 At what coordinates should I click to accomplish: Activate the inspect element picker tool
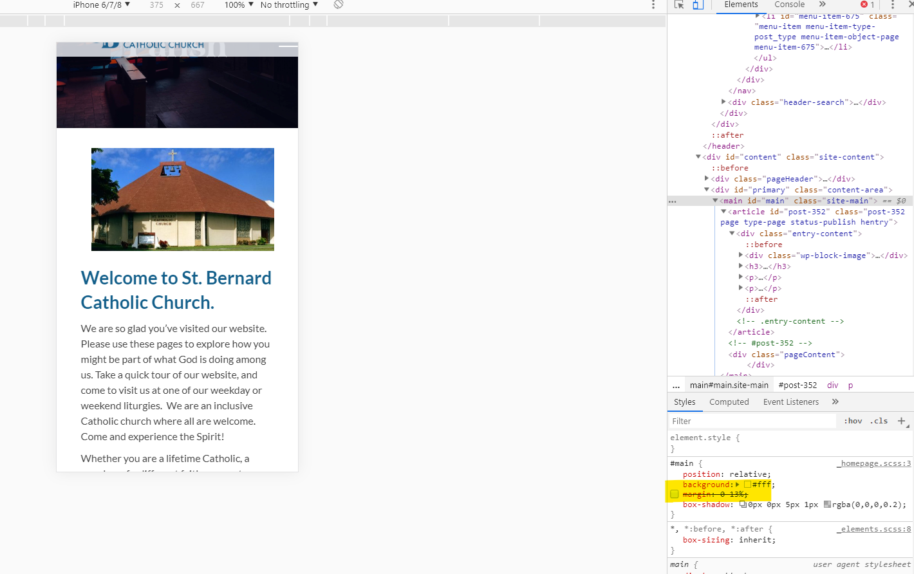pos(679,5)
